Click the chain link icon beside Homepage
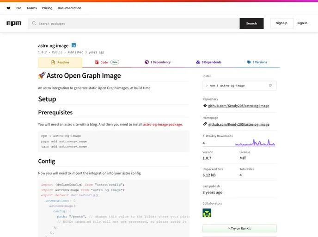 click(x=205, y=124)
